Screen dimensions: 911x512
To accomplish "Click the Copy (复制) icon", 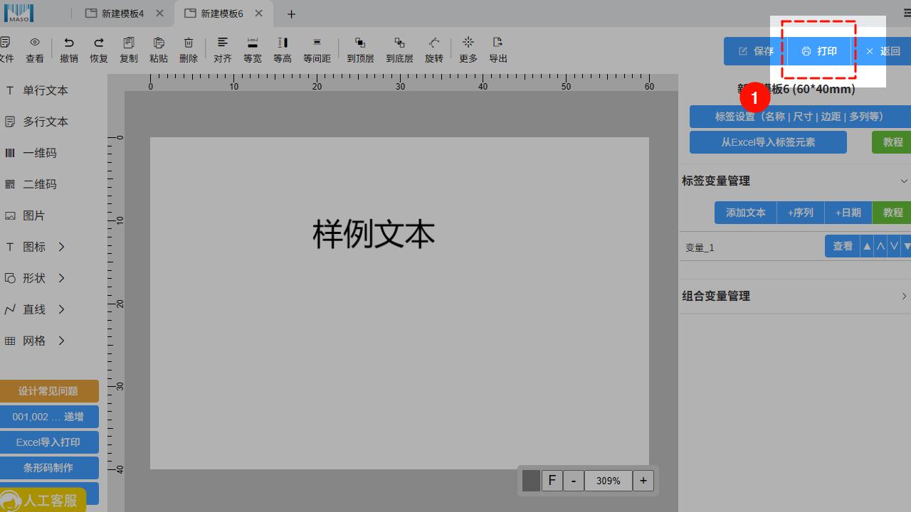I will pyautogui.click(x=129, y=43).
